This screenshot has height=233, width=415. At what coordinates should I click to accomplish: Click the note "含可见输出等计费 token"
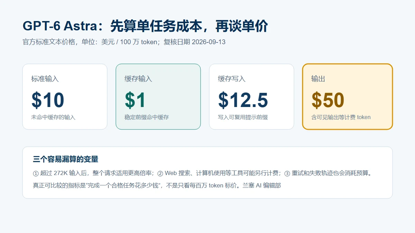point(341,117)
